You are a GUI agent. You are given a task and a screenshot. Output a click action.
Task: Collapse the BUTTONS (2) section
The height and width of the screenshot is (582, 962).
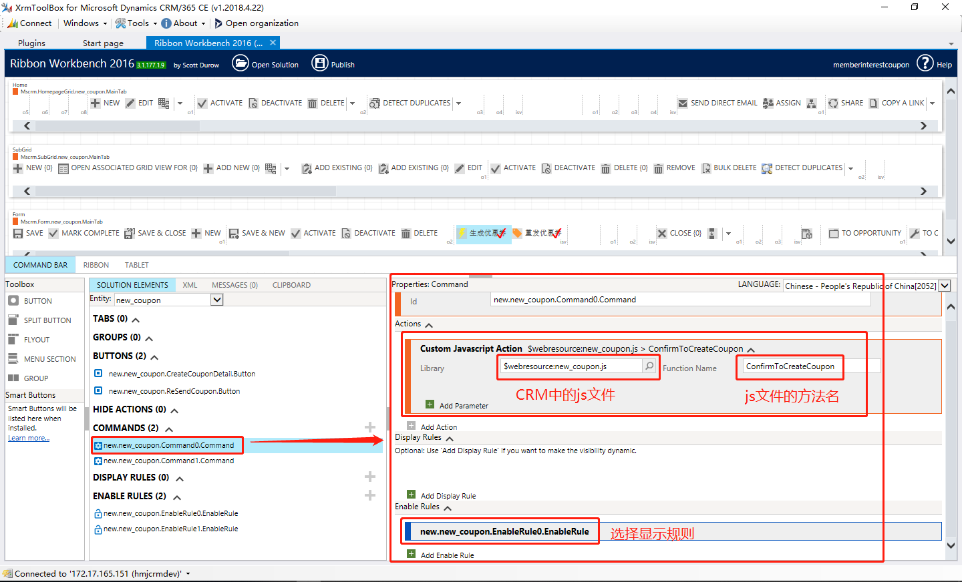[x=154, y=357]
